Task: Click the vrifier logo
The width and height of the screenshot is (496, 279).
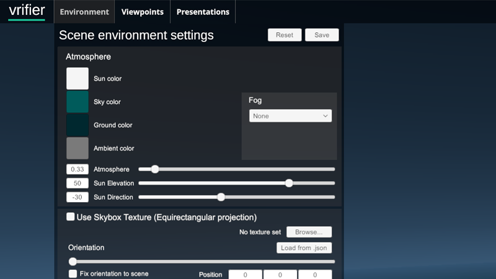Action: pyautogui.click(x=27, y=11)
